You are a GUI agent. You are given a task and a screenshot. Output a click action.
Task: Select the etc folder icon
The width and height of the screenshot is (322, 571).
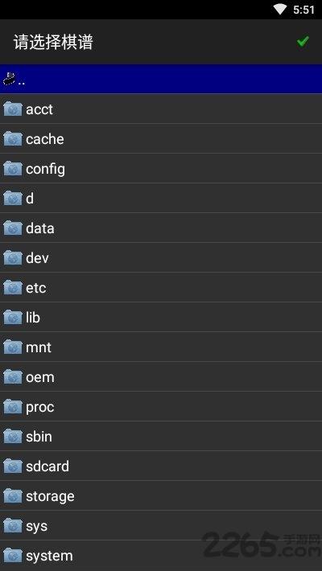coord(13,288)
